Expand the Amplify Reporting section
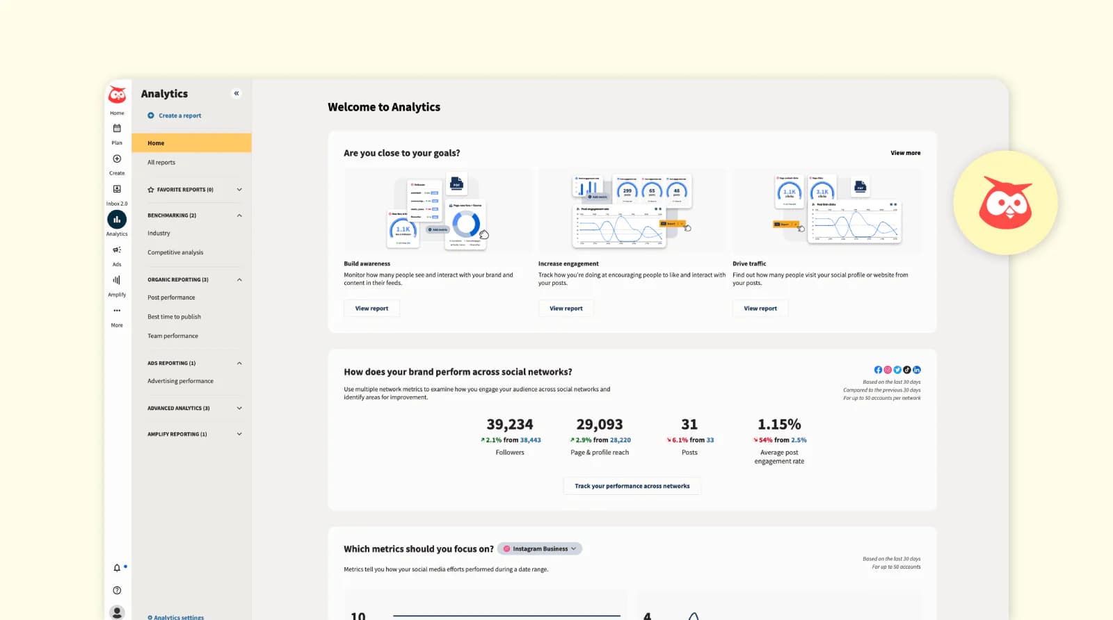Image resolution: width=1113 pixels, height=620 pixels. pyautogui.click(x=239, y=434)
